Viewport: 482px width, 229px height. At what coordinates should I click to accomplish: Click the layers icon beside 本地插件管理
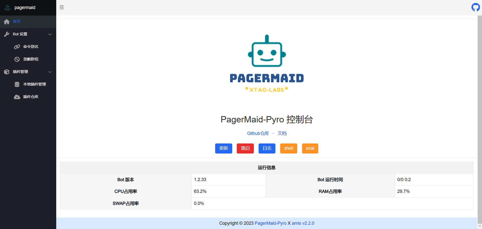[x=17, y=84]
